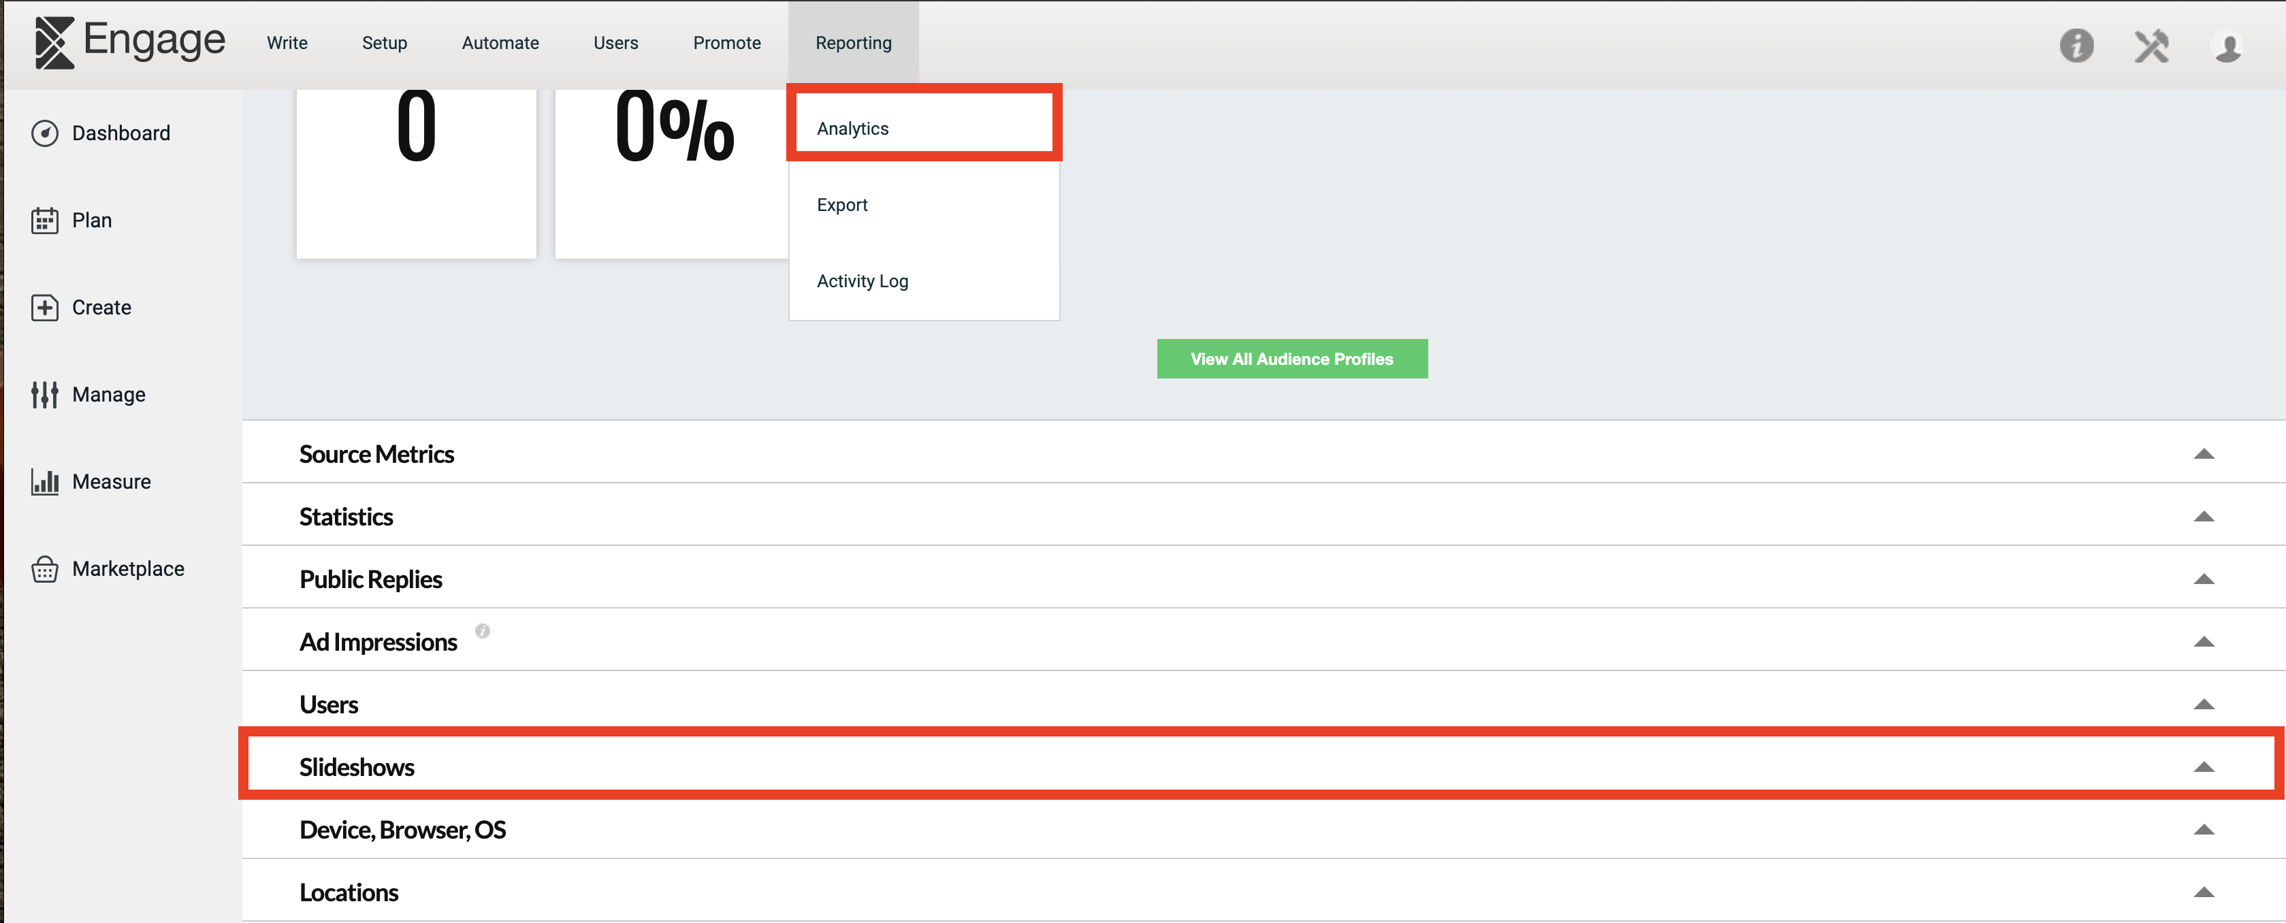Click the Source Metrics heading
This screenshot has height=923, width=2286.
point(376,453)
